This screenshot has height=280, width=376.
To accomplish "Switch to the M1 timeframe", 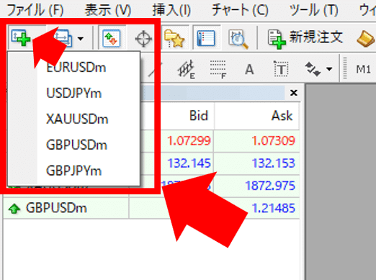I will point(363,70).
